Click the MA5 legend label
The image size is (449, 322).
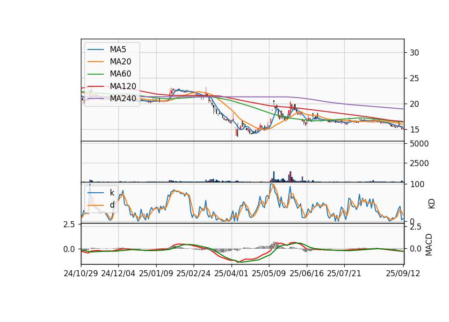[118, 49]
